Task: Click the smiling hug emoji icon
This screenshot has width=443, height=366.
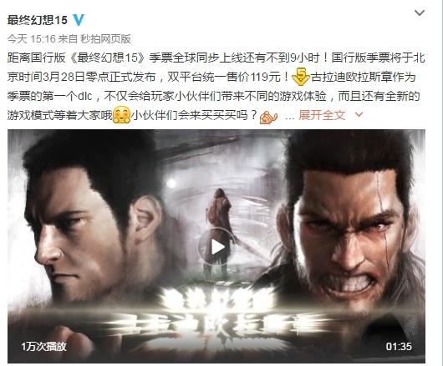Action: (x=121, y=115)
